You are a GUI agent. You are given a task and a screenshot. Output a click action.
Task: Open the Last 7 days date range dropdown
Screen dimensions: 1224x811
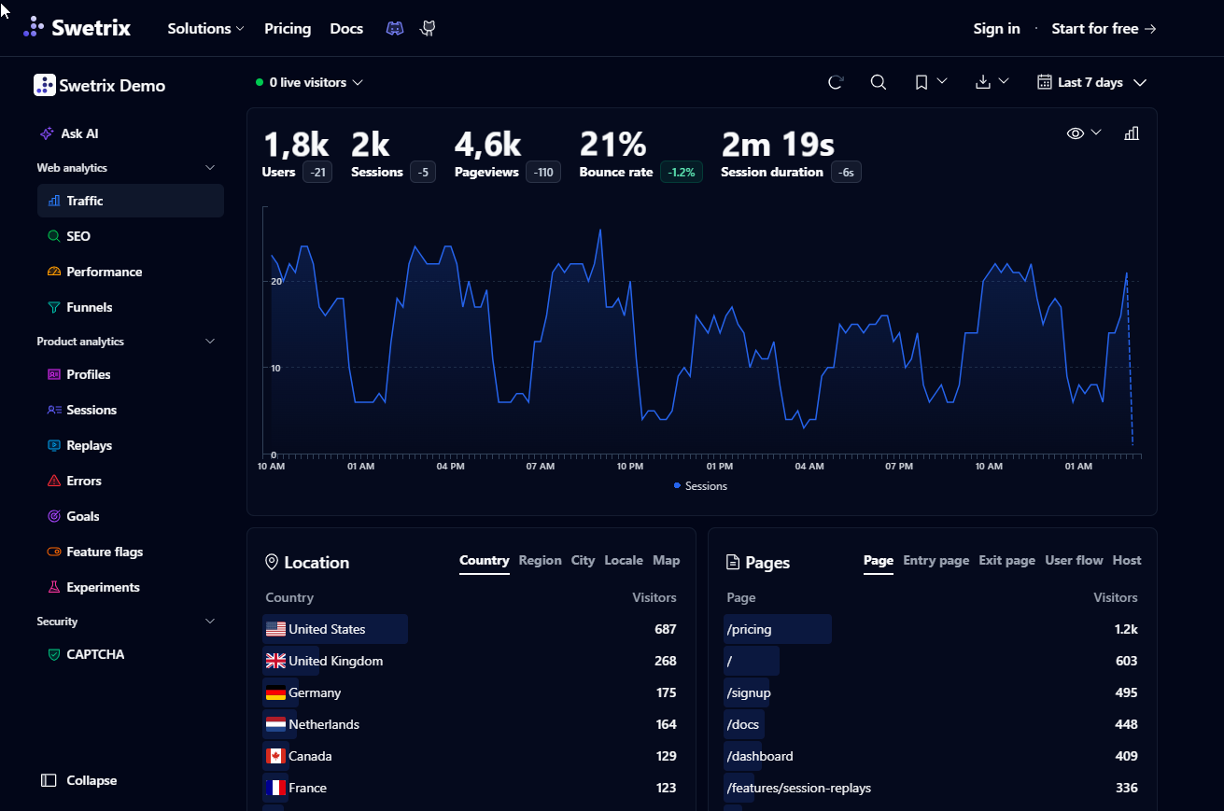1091,82
